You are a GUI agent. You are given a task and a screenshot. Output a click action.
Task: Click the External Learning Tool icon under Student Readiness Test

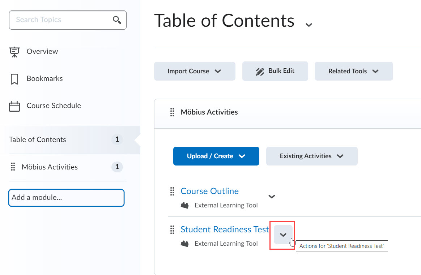184,243
